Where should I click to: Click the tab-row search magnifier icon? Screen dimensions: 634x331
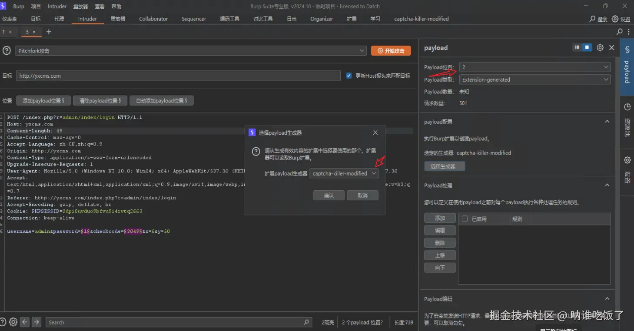pos(620,32)
